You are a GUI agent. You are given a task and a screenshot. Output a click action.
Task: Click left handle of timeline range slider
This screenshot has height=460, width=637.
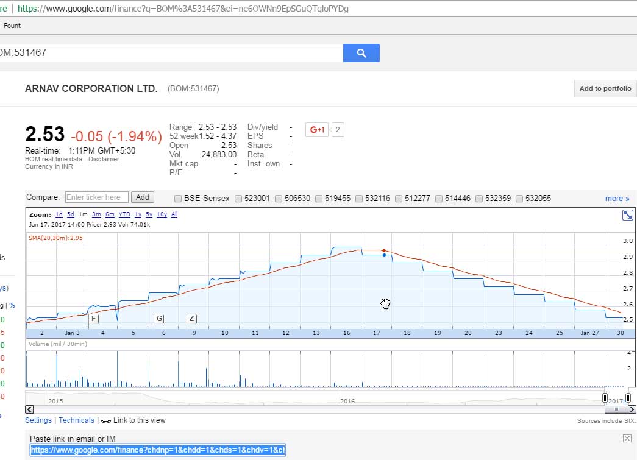pos(605,397)
